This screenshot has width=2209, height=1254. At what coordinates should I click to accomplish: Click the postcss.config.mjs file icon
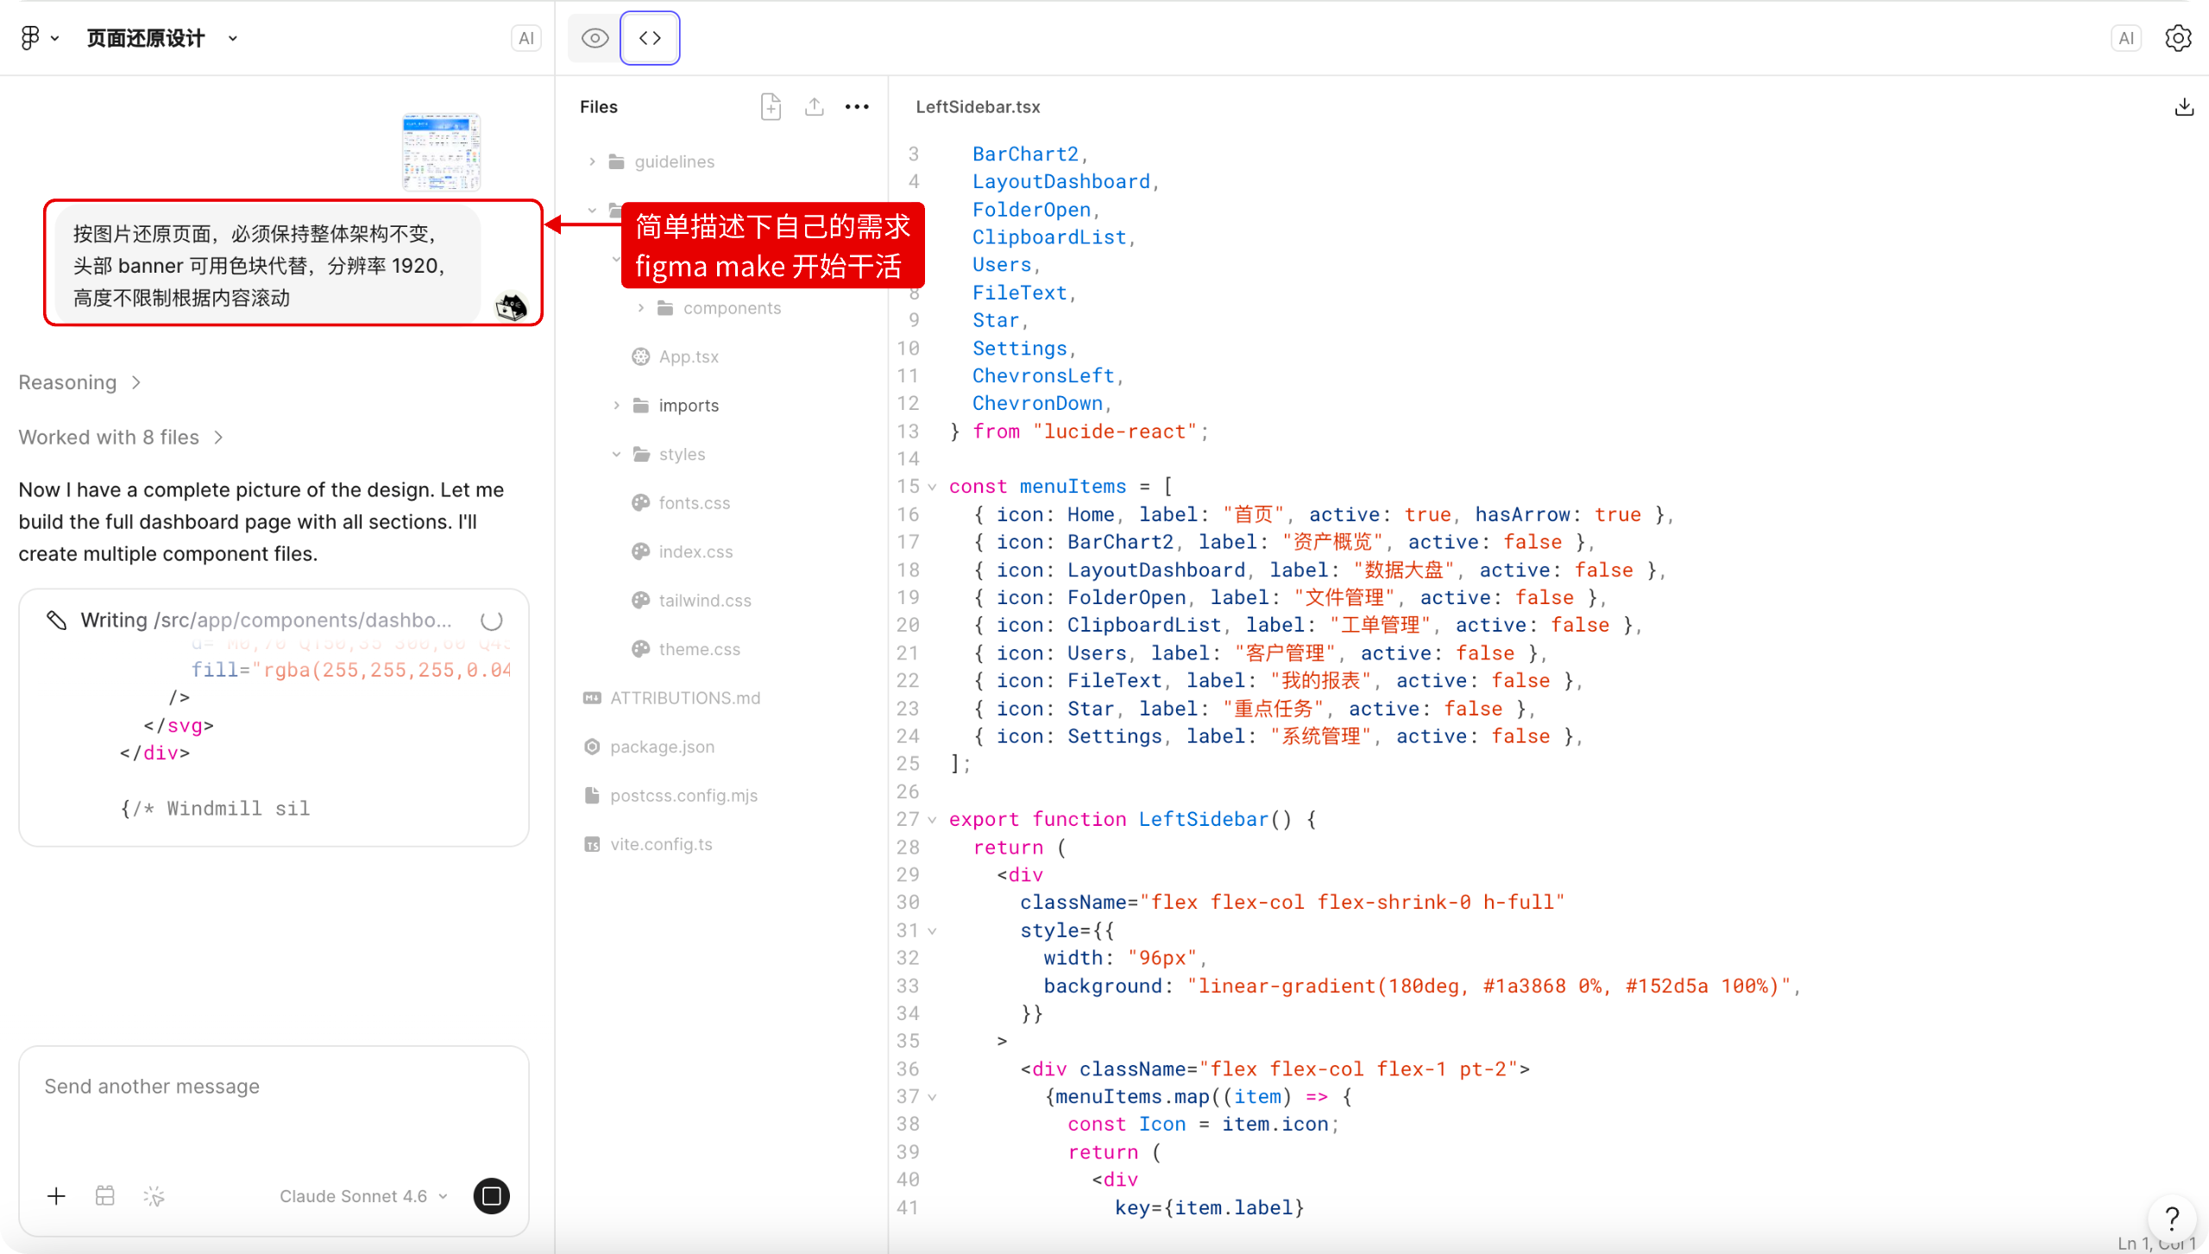click(592, 796)
